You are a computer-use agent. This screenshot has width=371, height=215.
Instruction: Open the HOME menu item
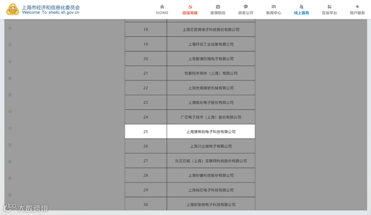pos(162,13)
